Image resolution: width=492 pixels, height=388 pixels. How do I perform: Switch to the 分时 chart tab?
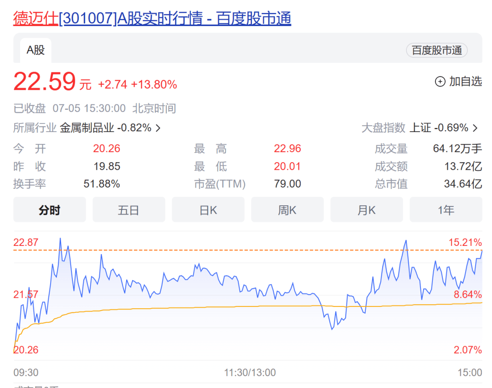point(50,210)
